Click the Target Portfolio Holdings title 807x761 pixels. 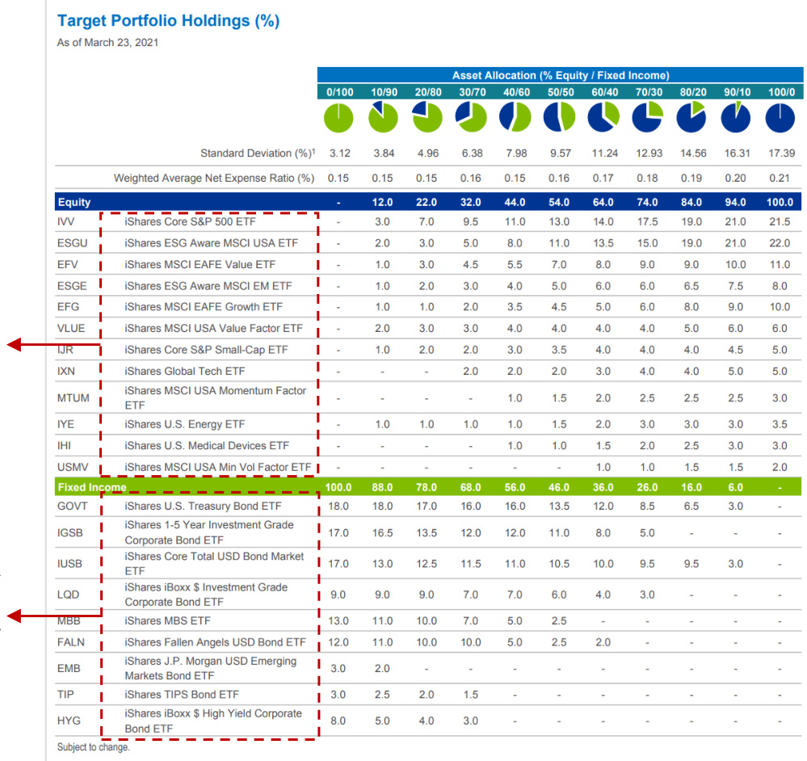tap(168, 21)
